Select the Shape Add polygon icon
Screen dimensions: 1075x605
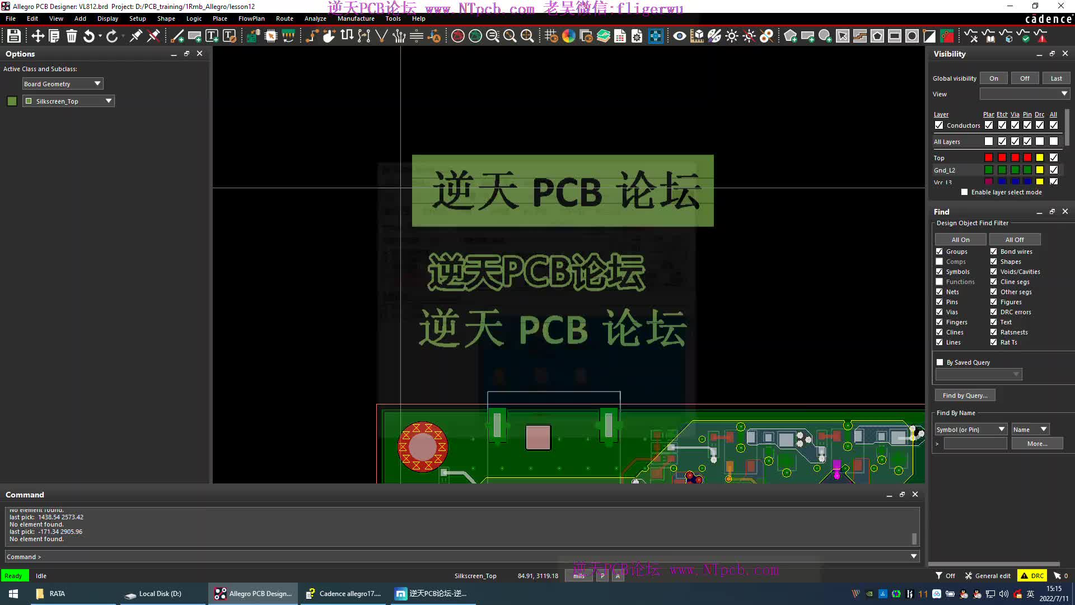(791, 36)
